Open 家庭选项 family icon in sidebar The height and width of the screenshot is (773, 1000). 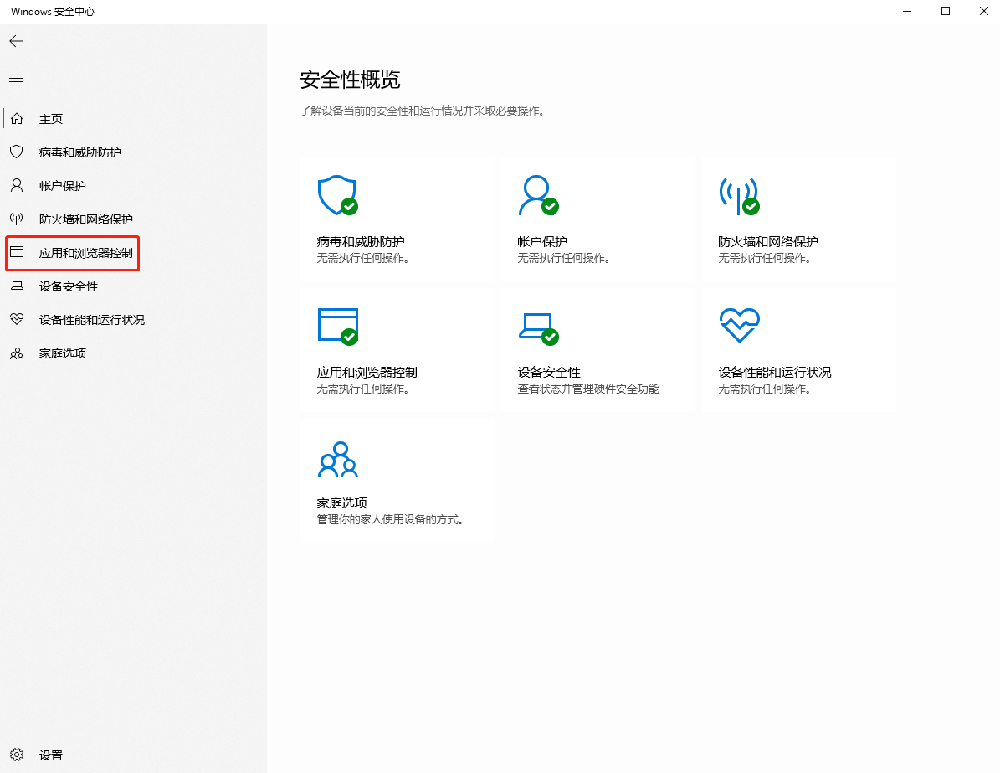pyautogui.click(x=17, y=353)
